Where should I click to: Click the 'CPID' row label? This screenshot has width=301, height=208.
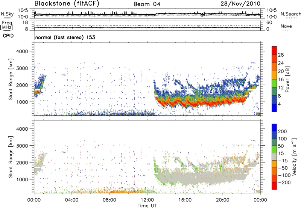[x=8, y=36]
